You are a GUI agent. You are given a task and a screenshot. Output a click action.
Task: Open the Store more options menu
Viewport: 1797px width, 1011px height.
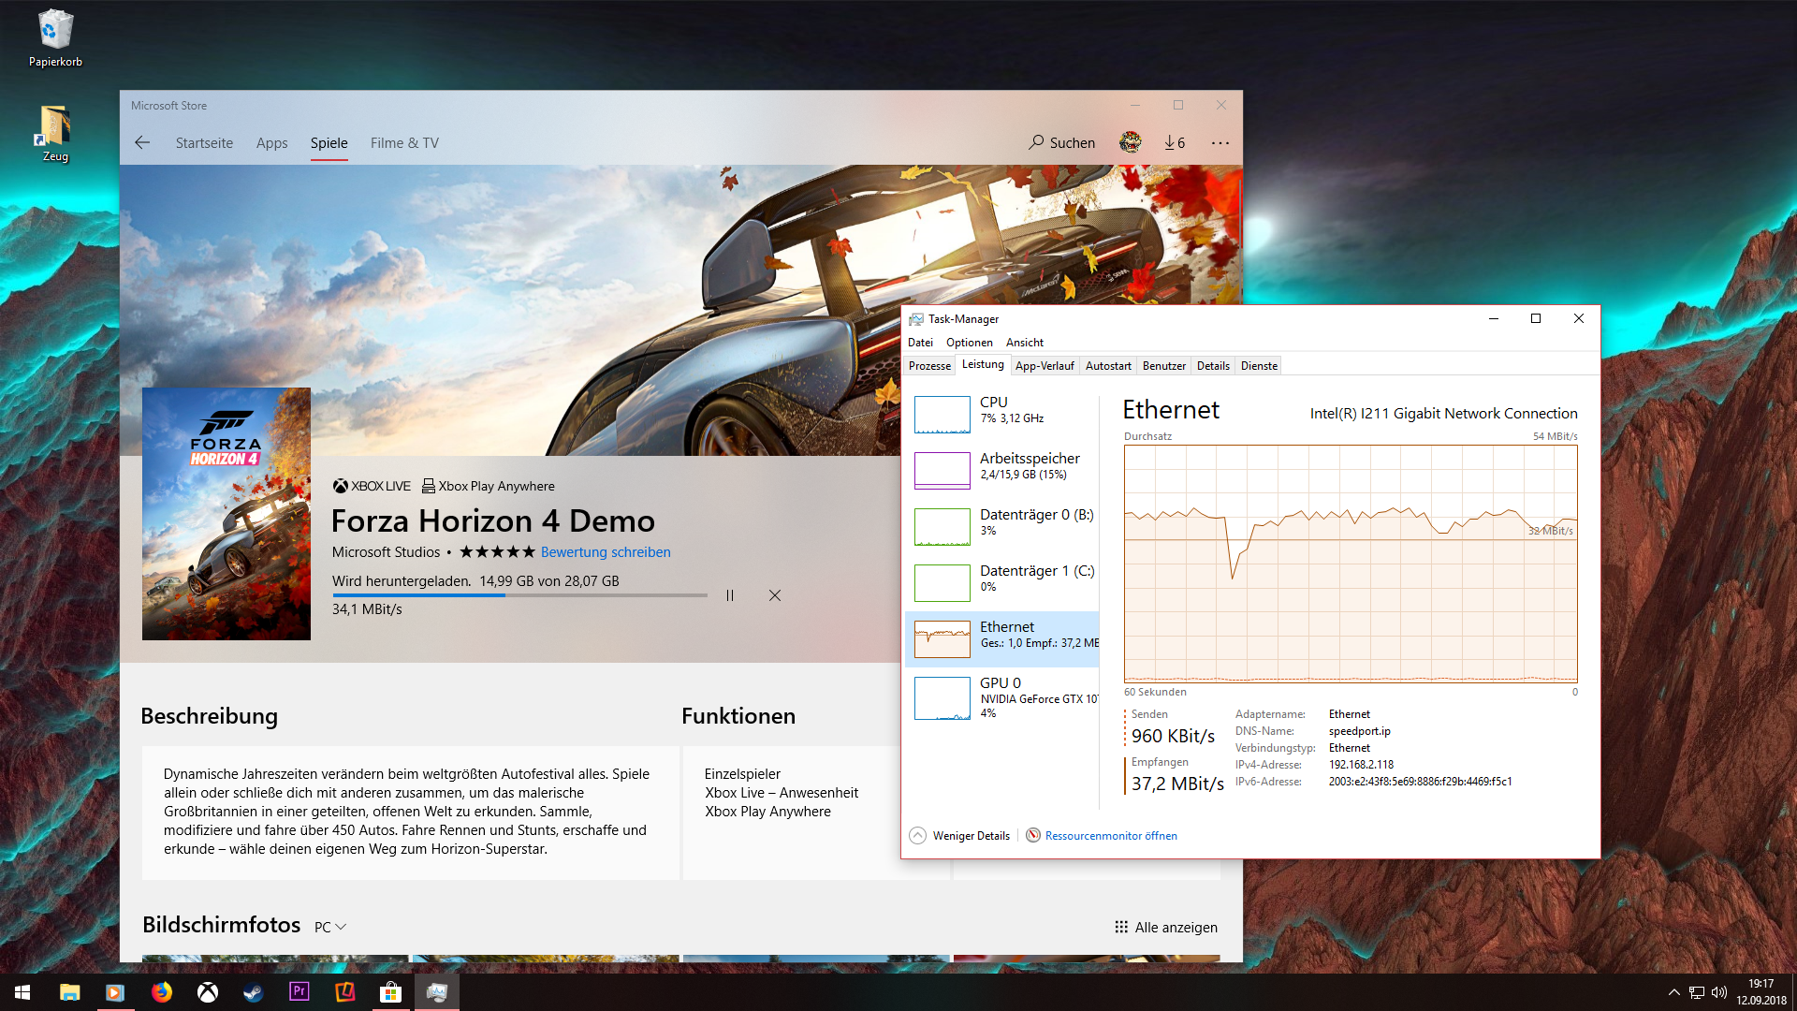[x=1220, y=142]
